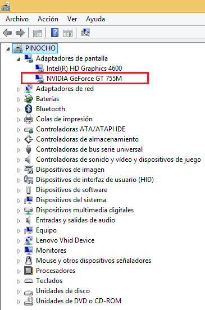Click the Scan for hardware changes icon

85,33
